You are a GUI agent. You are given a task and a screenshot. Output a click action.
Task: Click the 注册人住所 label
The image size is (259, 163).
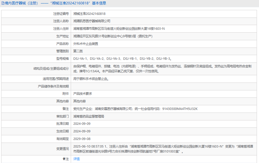61,29
